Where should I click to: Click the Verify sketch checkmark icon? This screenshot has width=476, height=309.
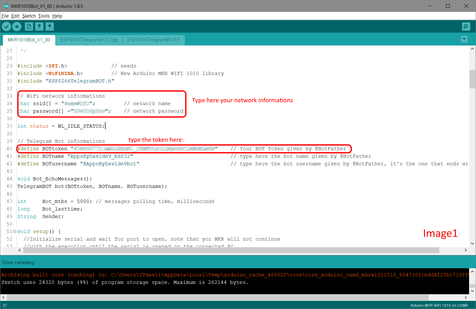click(6, 26)
